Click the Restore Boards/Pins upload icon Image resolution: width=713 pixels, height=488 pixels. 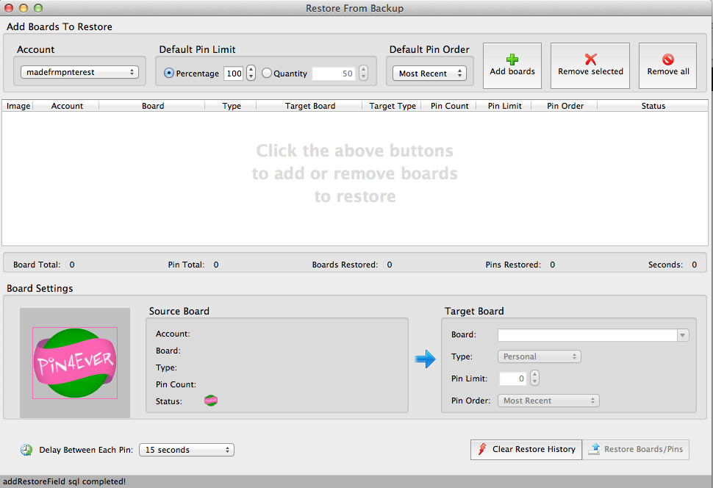point(594,449)
